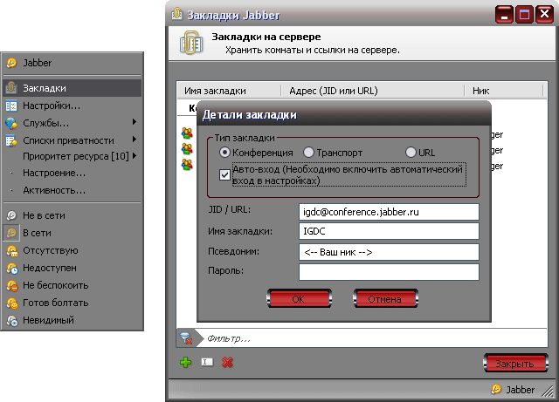Expand the Списки приватности submenu arrow
This screenshot has width=559, height=402.
[135, 140]
